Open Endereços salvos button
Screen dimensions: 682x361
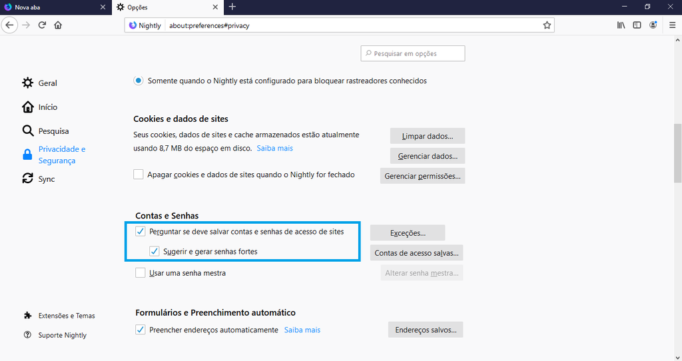pos(426,330)
